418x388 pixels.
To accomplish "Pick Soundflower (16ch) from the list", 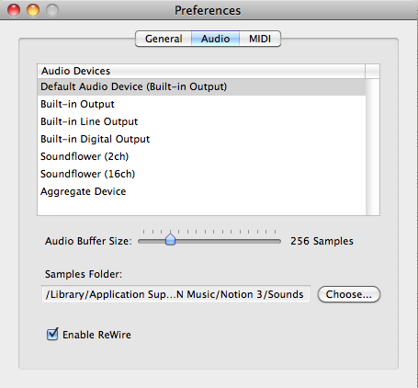I will click(x=201, y=174).
